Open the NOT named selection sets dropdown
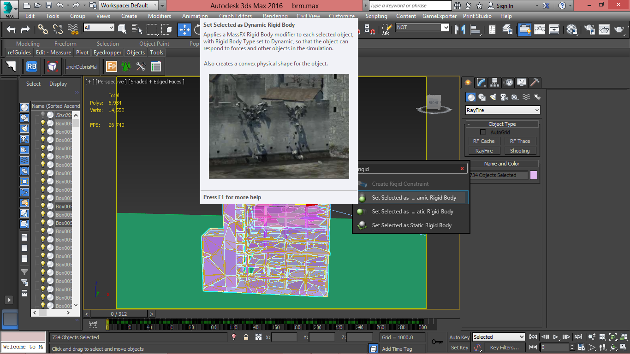Image resolution: width=630 pixels, height=354 pixels. [x=422, y=28]
